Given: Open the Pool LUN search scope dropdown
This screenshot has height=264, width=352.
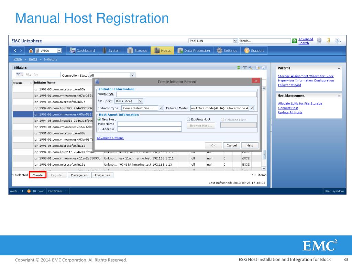Looking at the screenshot, I should pos(235,41).
